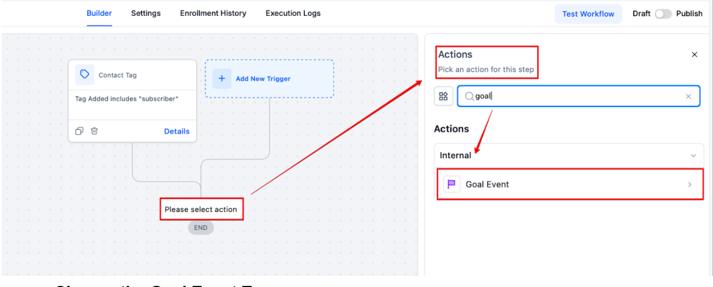Select the Builder tab
This screenshot has width=713, height=287.
(x=99, y=13)
